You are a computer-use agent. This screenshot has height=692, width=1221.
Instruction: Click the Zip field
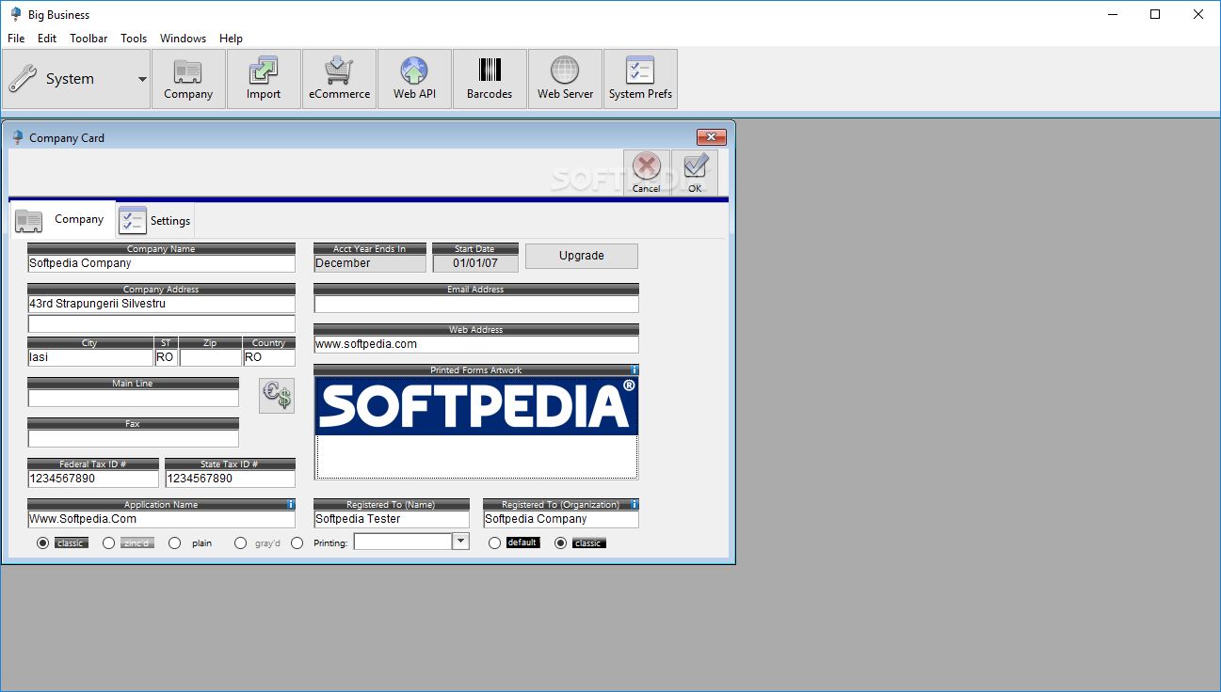point(211,357)
